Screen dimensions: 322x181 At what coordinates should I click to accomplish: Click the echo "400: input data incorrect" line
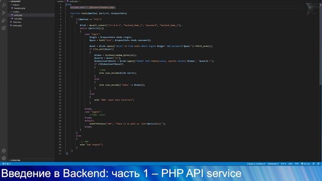[x=114, y=100]
